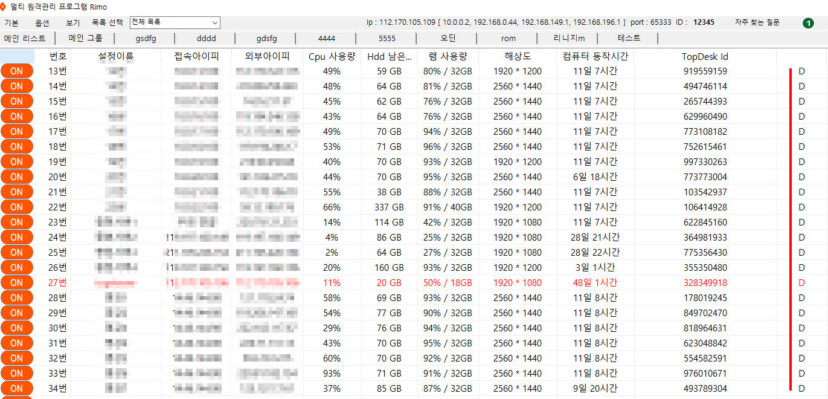Viewport: 828px width, 399px height.
Task: Open the 자주 찾는 질문 FAQ link
Action: click(757, 22)
